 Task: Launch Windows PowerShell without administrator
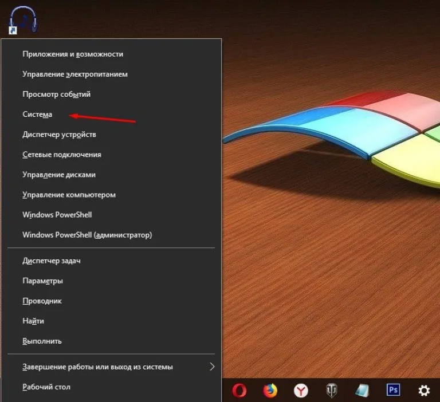(111, 215)
